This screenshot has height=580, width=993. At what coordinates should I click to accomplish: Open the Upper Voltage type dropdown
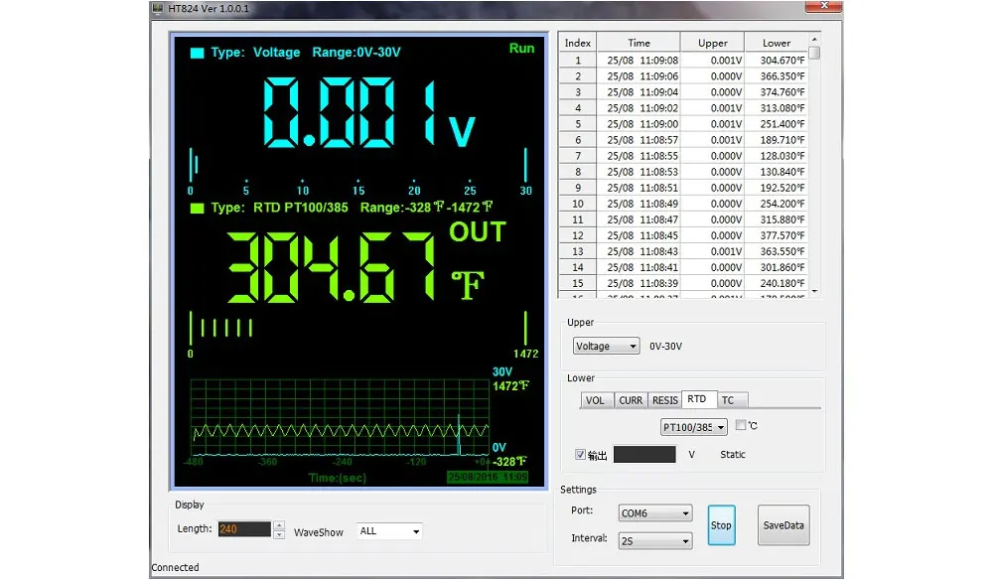pos(606,346)
